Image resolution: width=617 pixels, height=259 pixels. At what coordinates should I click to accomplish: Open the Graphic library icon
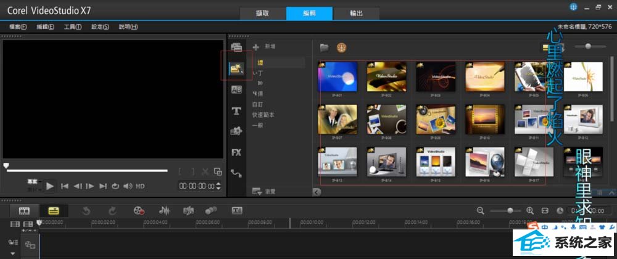236,132
